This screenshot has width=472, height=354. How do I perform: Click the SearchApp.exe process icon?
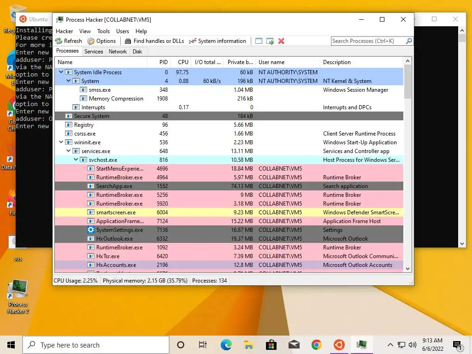click(91, 186)
